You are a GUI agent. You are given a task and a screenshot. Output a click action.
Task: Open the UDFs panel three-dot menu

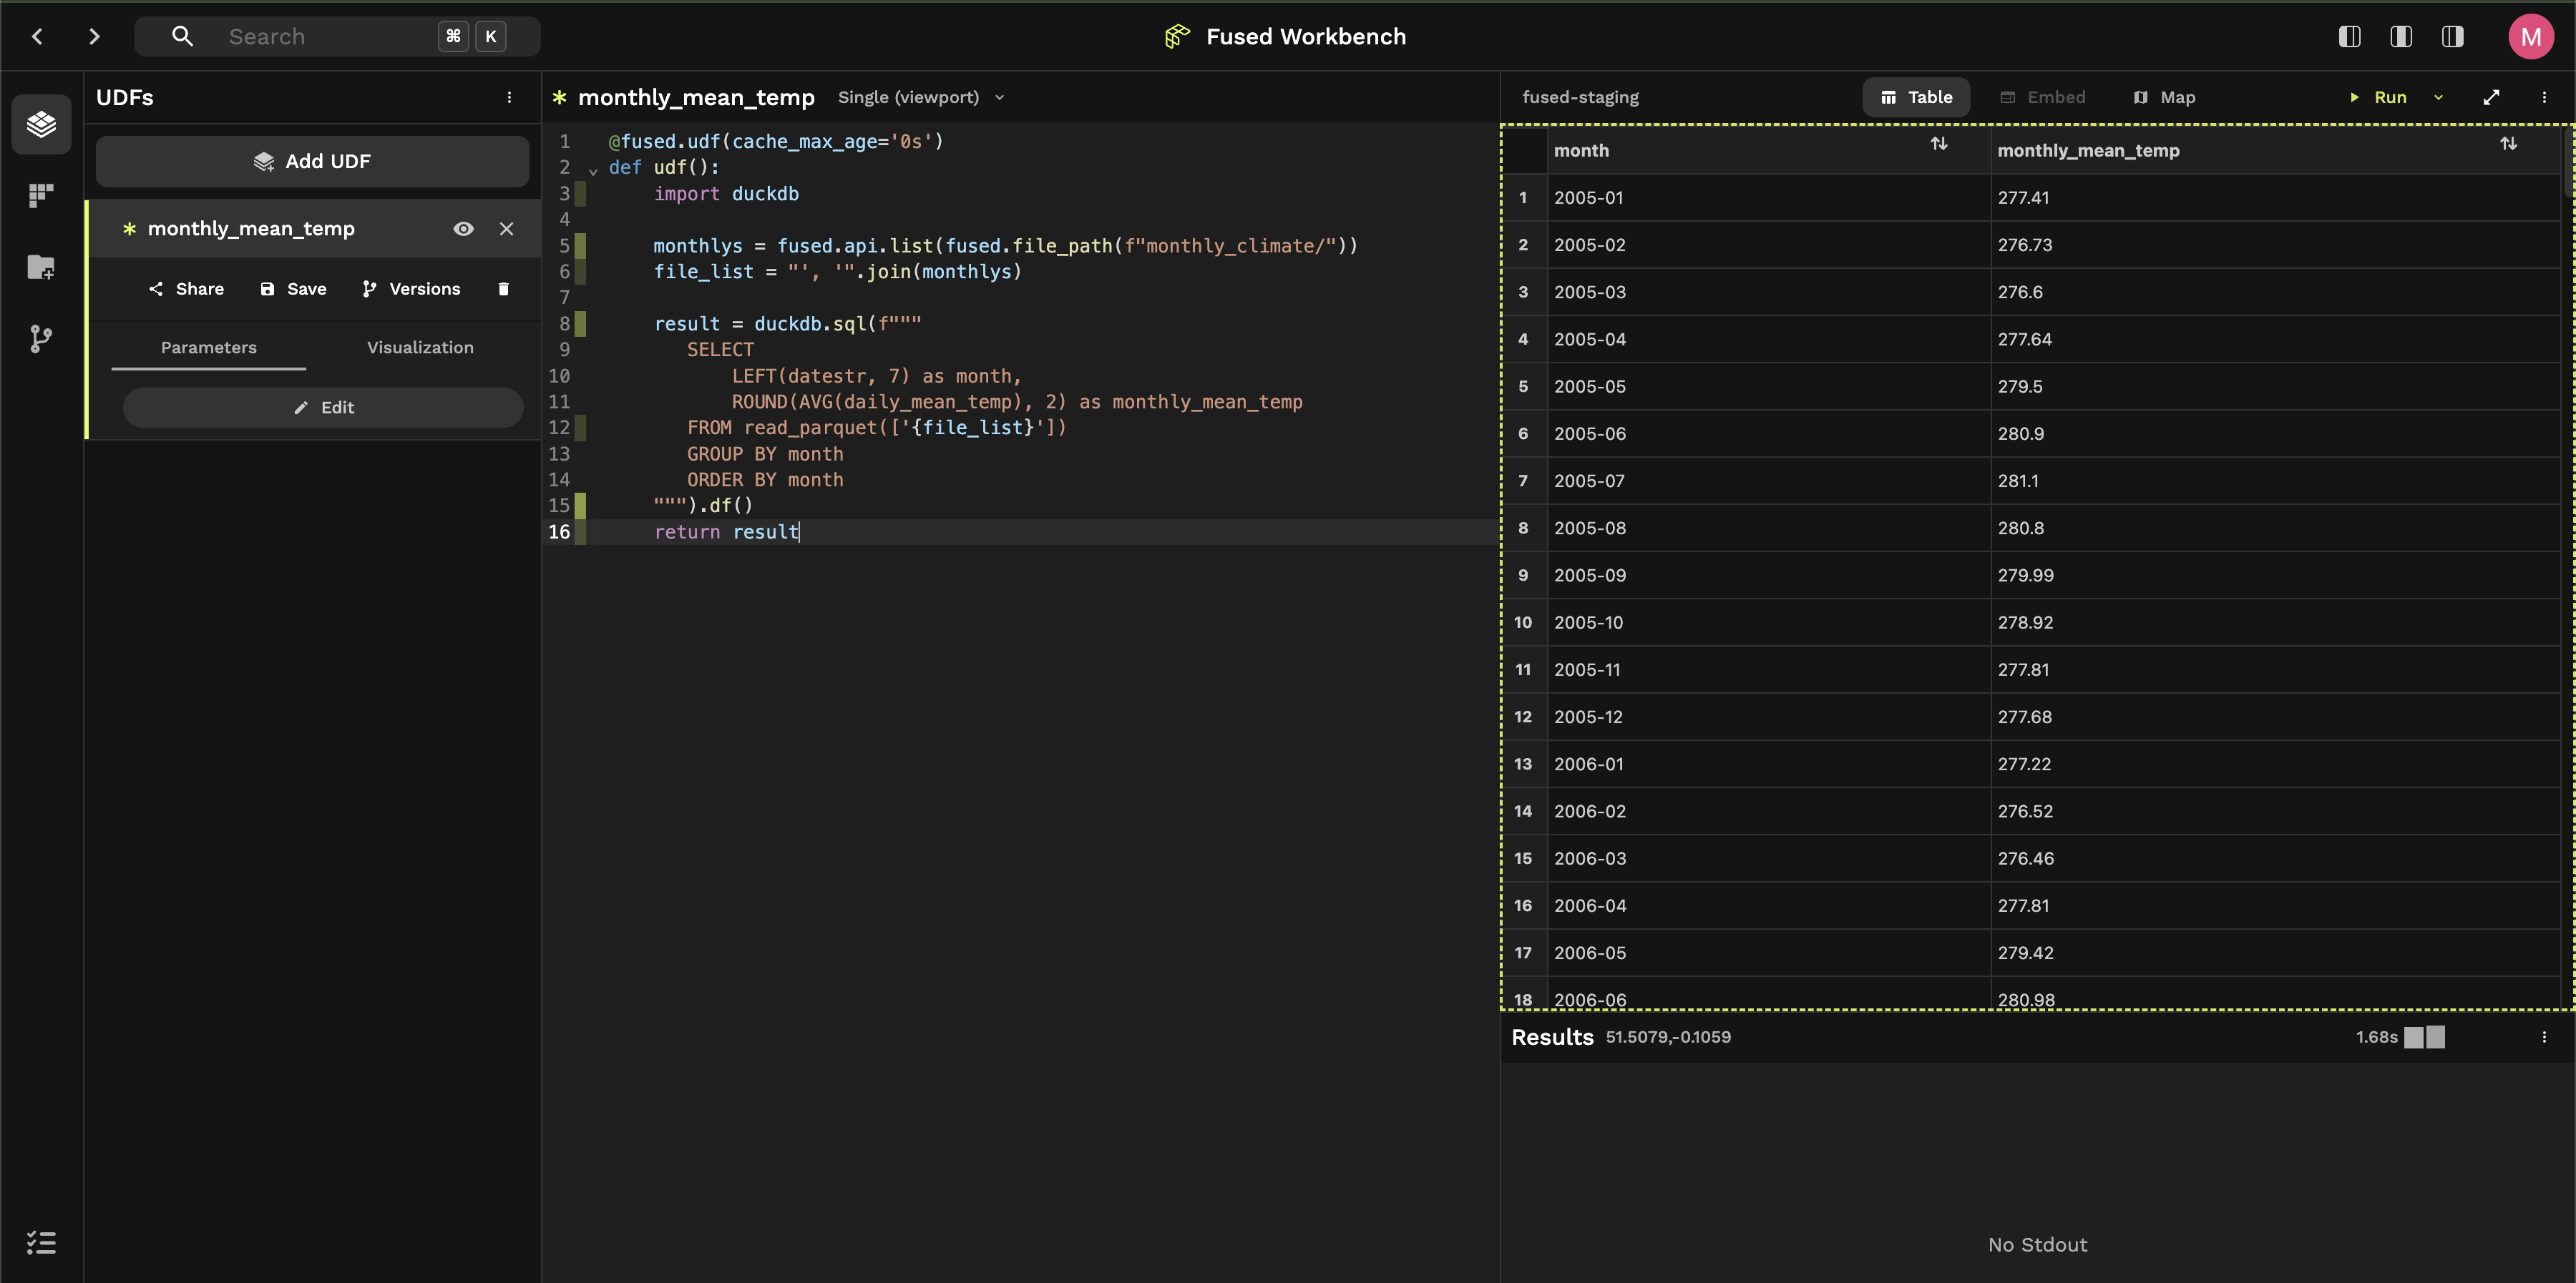[x=509, y=97]
